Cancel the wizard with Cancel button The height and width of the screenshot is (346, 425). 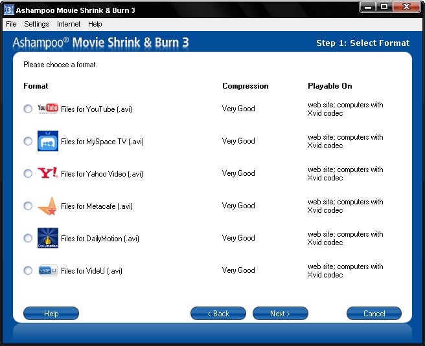tap(374, 313)
